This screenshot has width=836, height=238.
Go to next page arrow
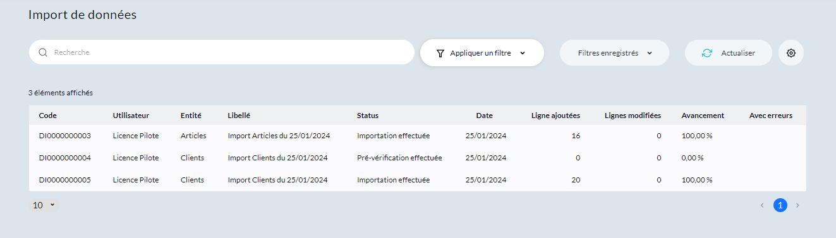797,205
